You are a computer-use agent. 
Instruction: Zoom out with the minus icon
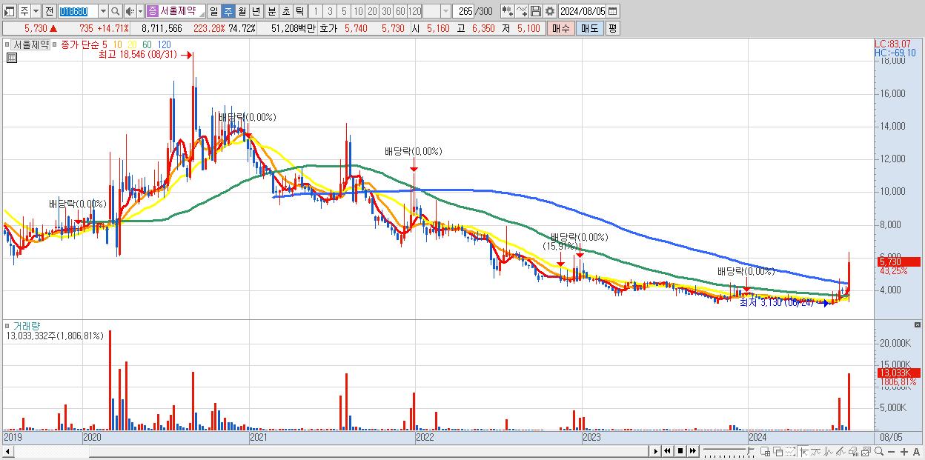click(x=891, y=452)
